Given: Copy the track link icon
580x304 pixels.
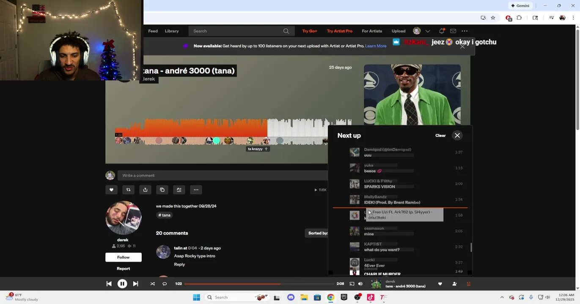Looking at the screenshot, I should point(162,190).
